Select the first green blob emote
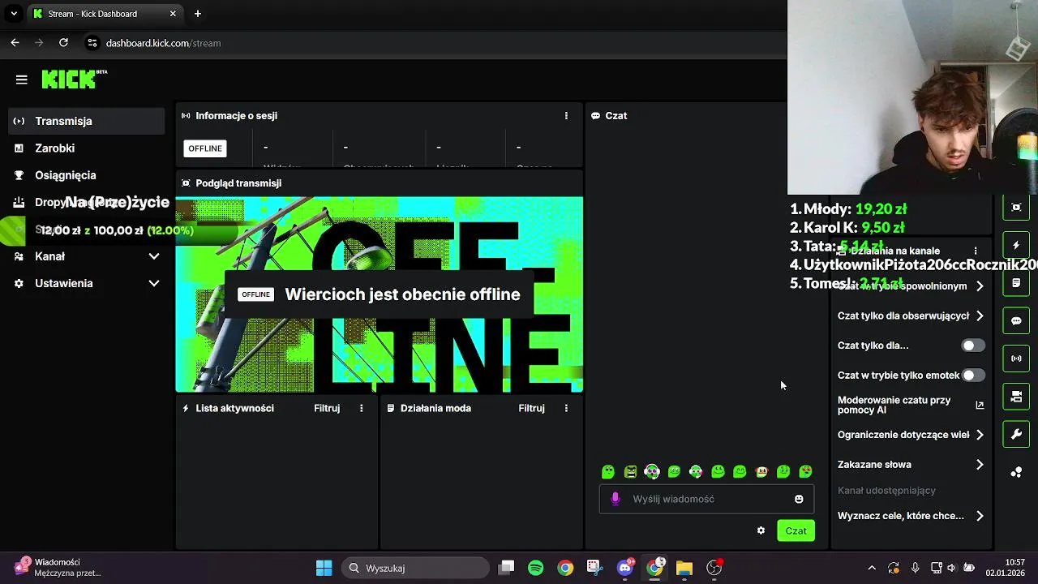Viewport: 1038px width, 584px height. point(608,471)
